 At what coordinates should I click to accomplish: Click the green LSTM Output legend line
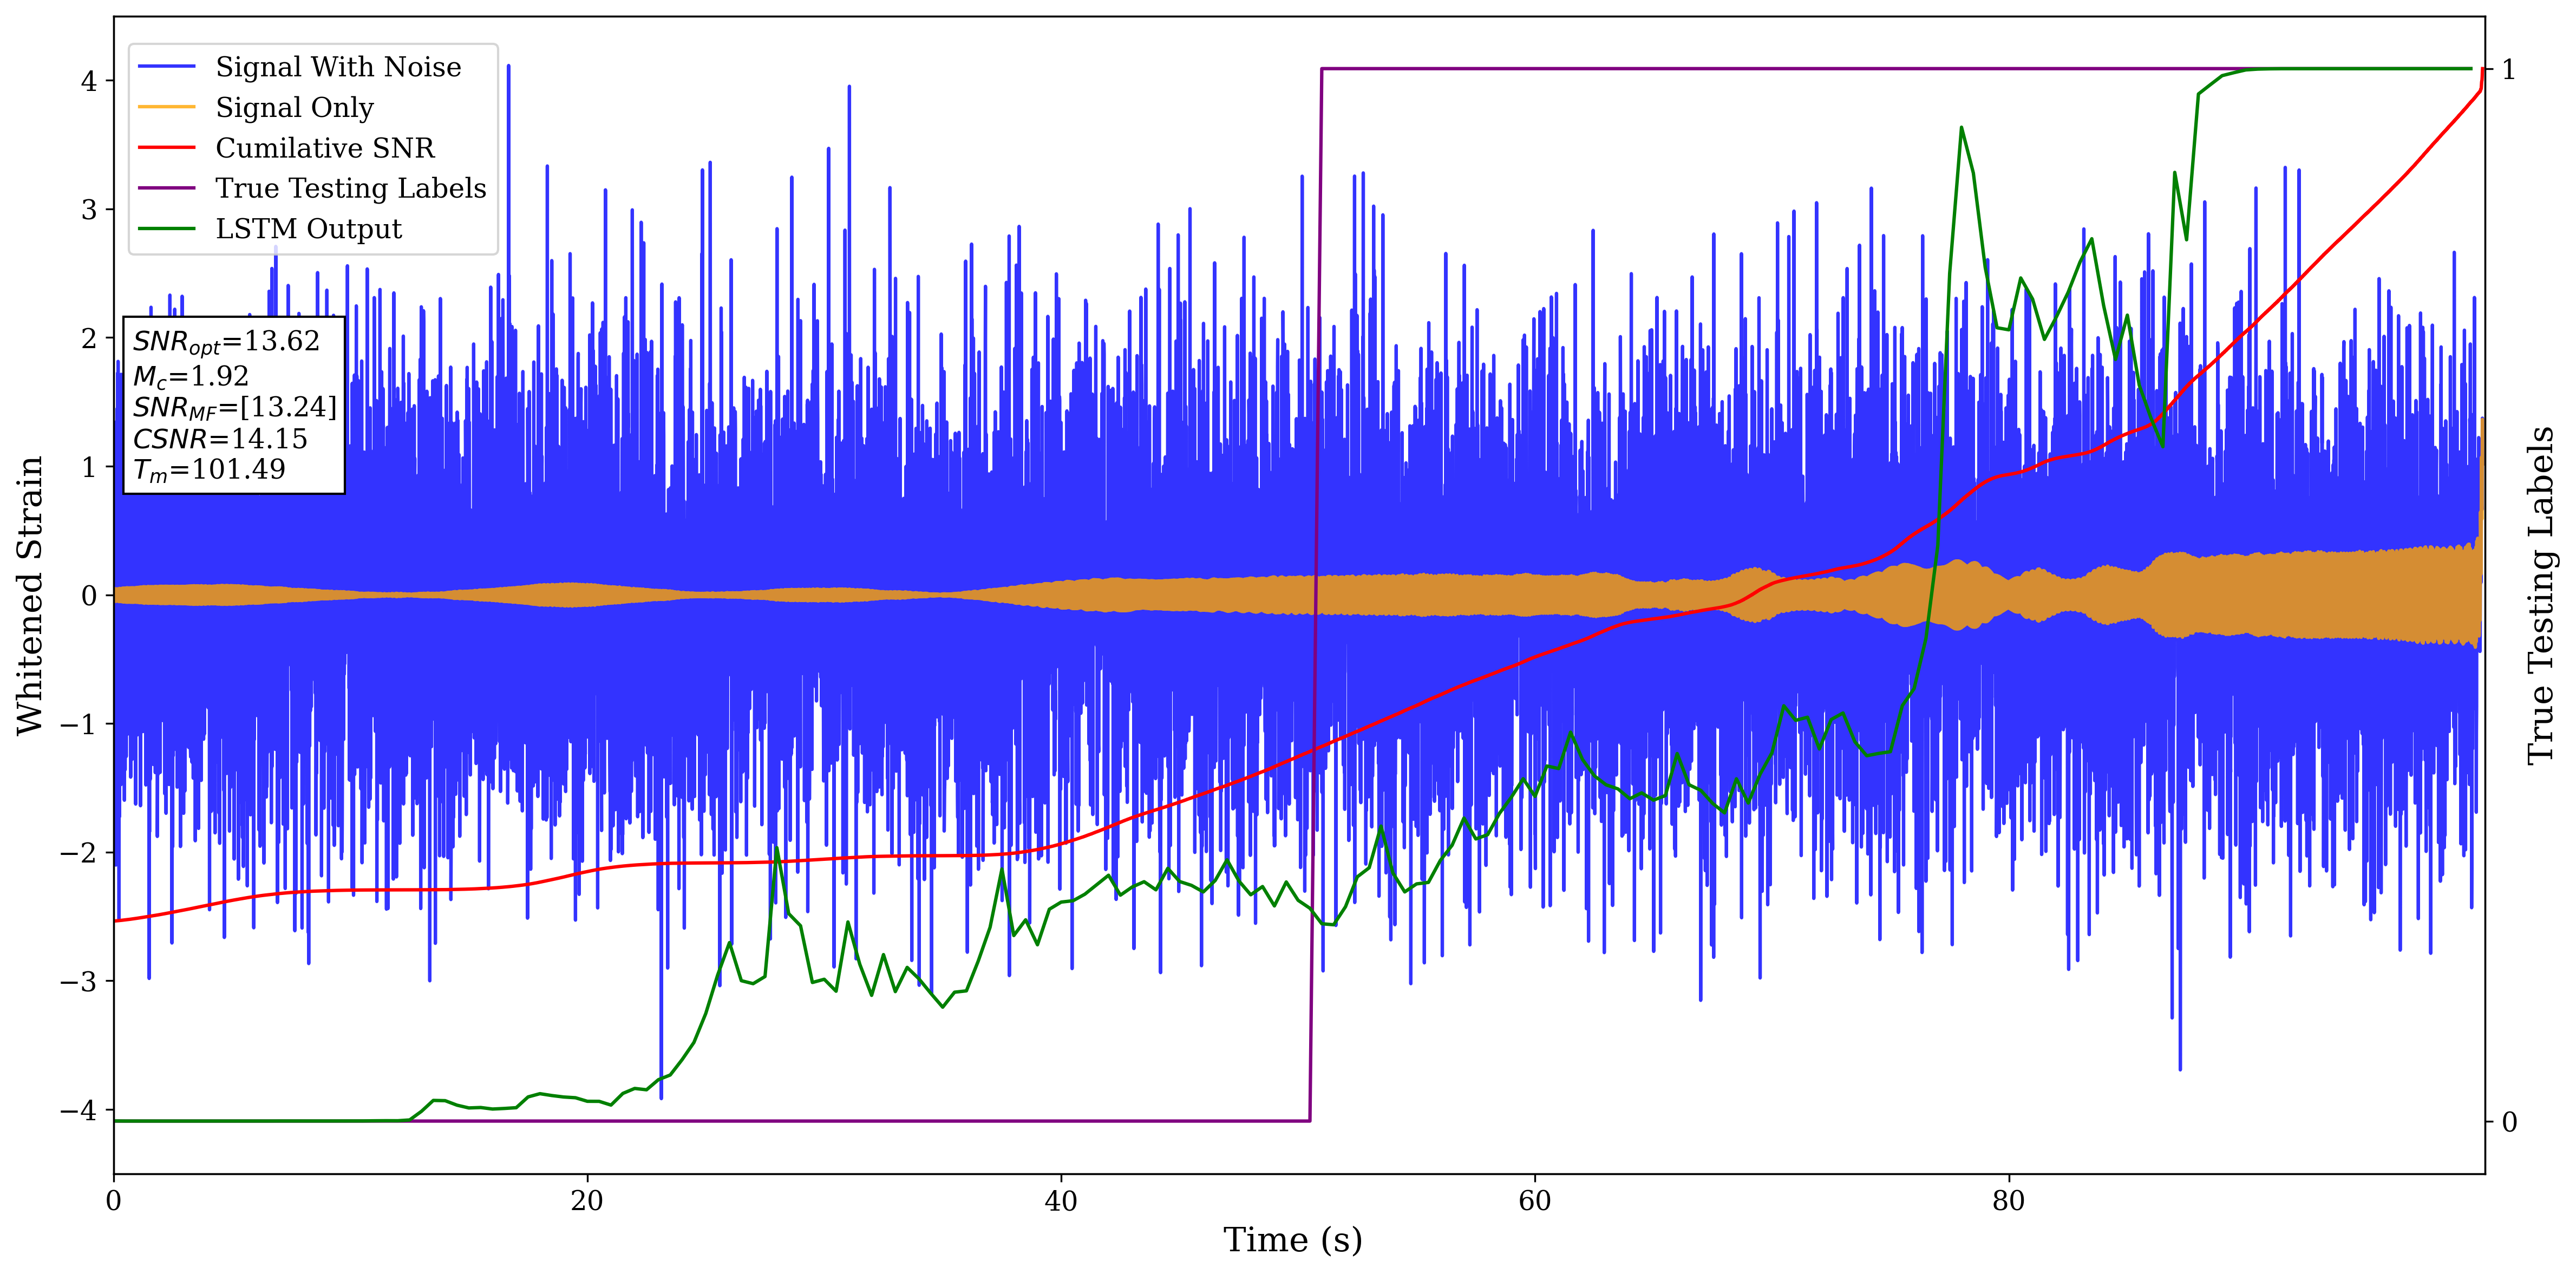pos(166,229)
